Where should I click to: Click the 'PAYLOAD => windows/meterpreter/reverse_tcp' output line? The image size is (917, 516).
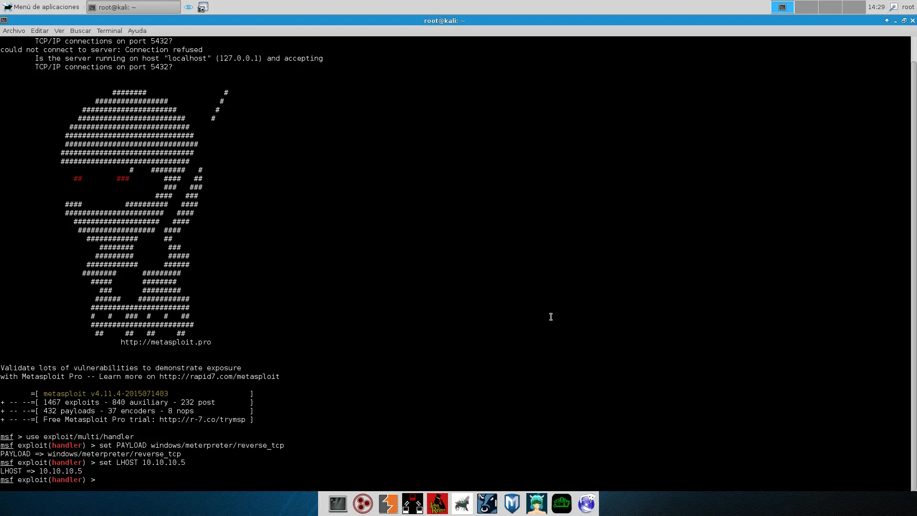[x=91, y=454]
